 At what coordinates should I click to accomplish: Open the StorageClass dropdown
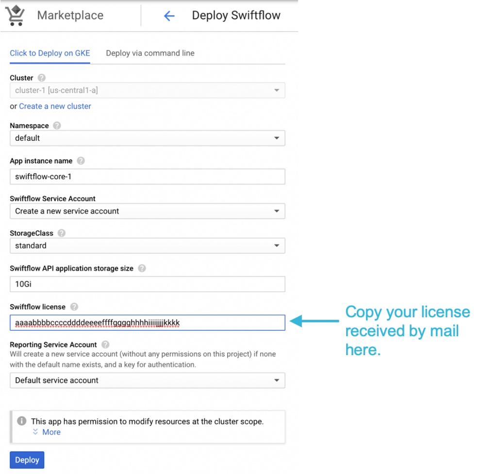pos(147,246)
